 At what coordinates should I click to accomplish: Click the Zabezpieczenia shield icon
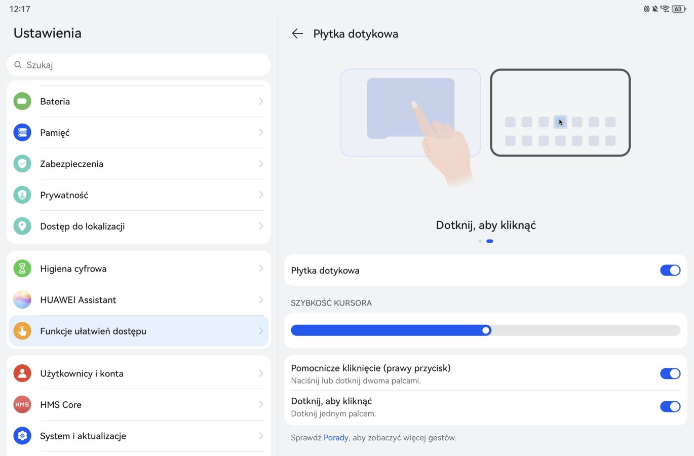pos(22,164)
